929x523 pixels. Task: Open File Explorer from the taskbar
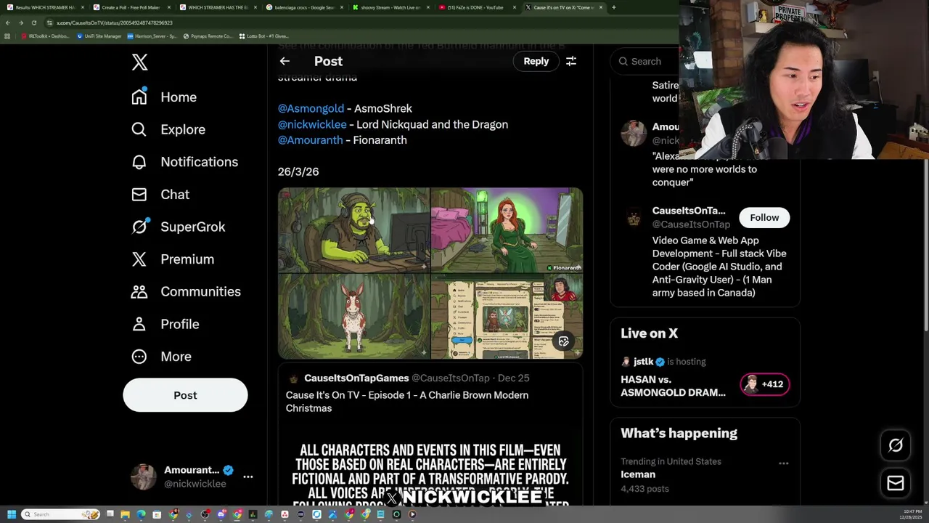pos(125,514)
